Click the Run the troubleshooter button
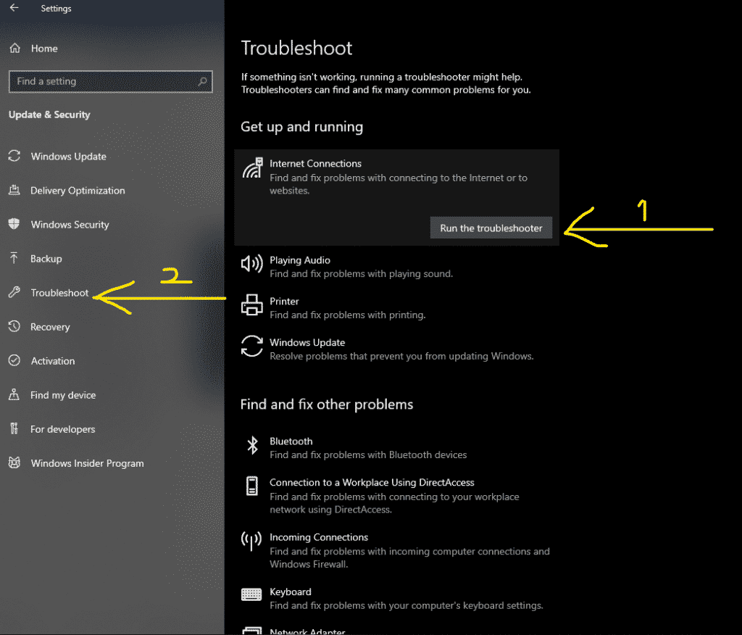This screenshot has width=742, height=635. [491, 228]
